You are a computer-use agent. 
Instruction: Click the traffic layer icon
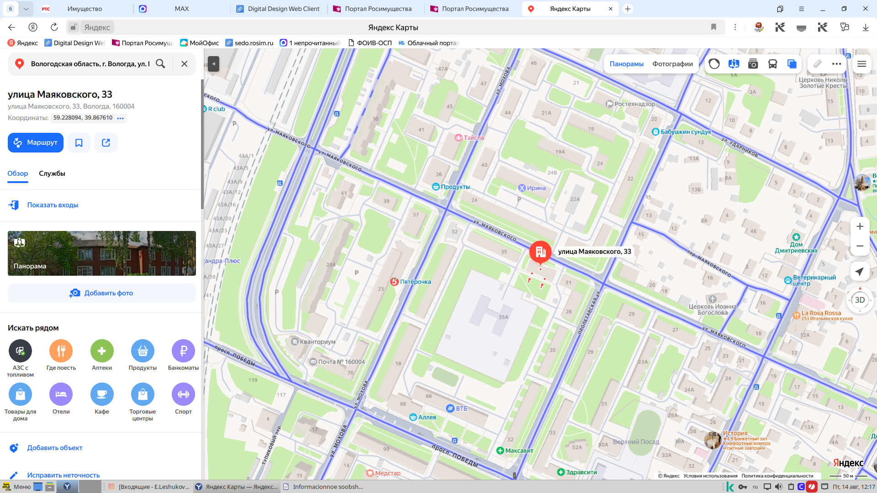tap(714, 64)
